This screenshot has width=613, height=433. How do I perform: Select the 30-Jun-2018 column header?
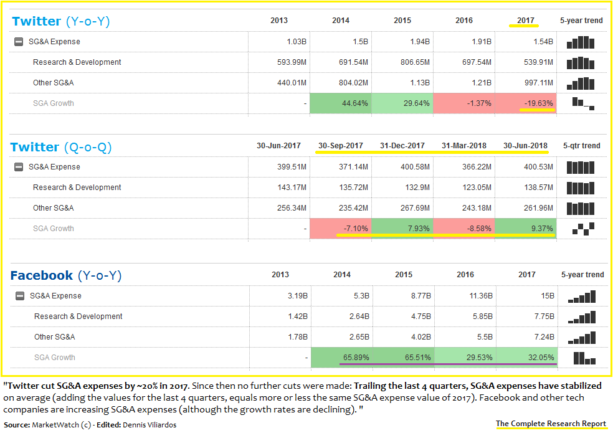click(525, 146)
